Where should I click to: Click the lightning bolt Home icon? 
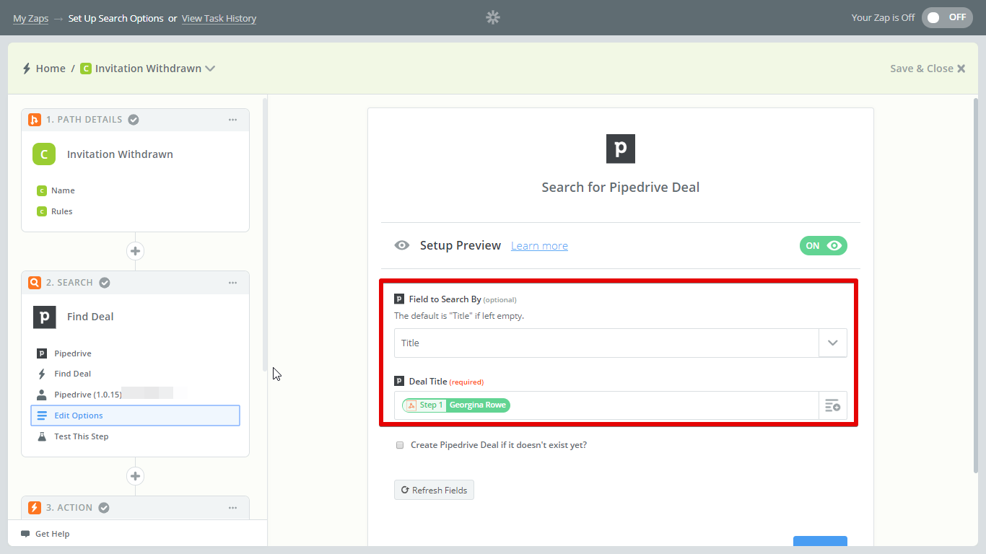[27, 69]
